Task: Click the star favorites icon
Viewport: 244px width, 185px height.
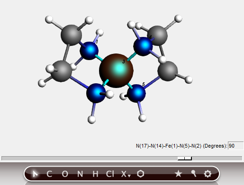Action: coord(178,174)
